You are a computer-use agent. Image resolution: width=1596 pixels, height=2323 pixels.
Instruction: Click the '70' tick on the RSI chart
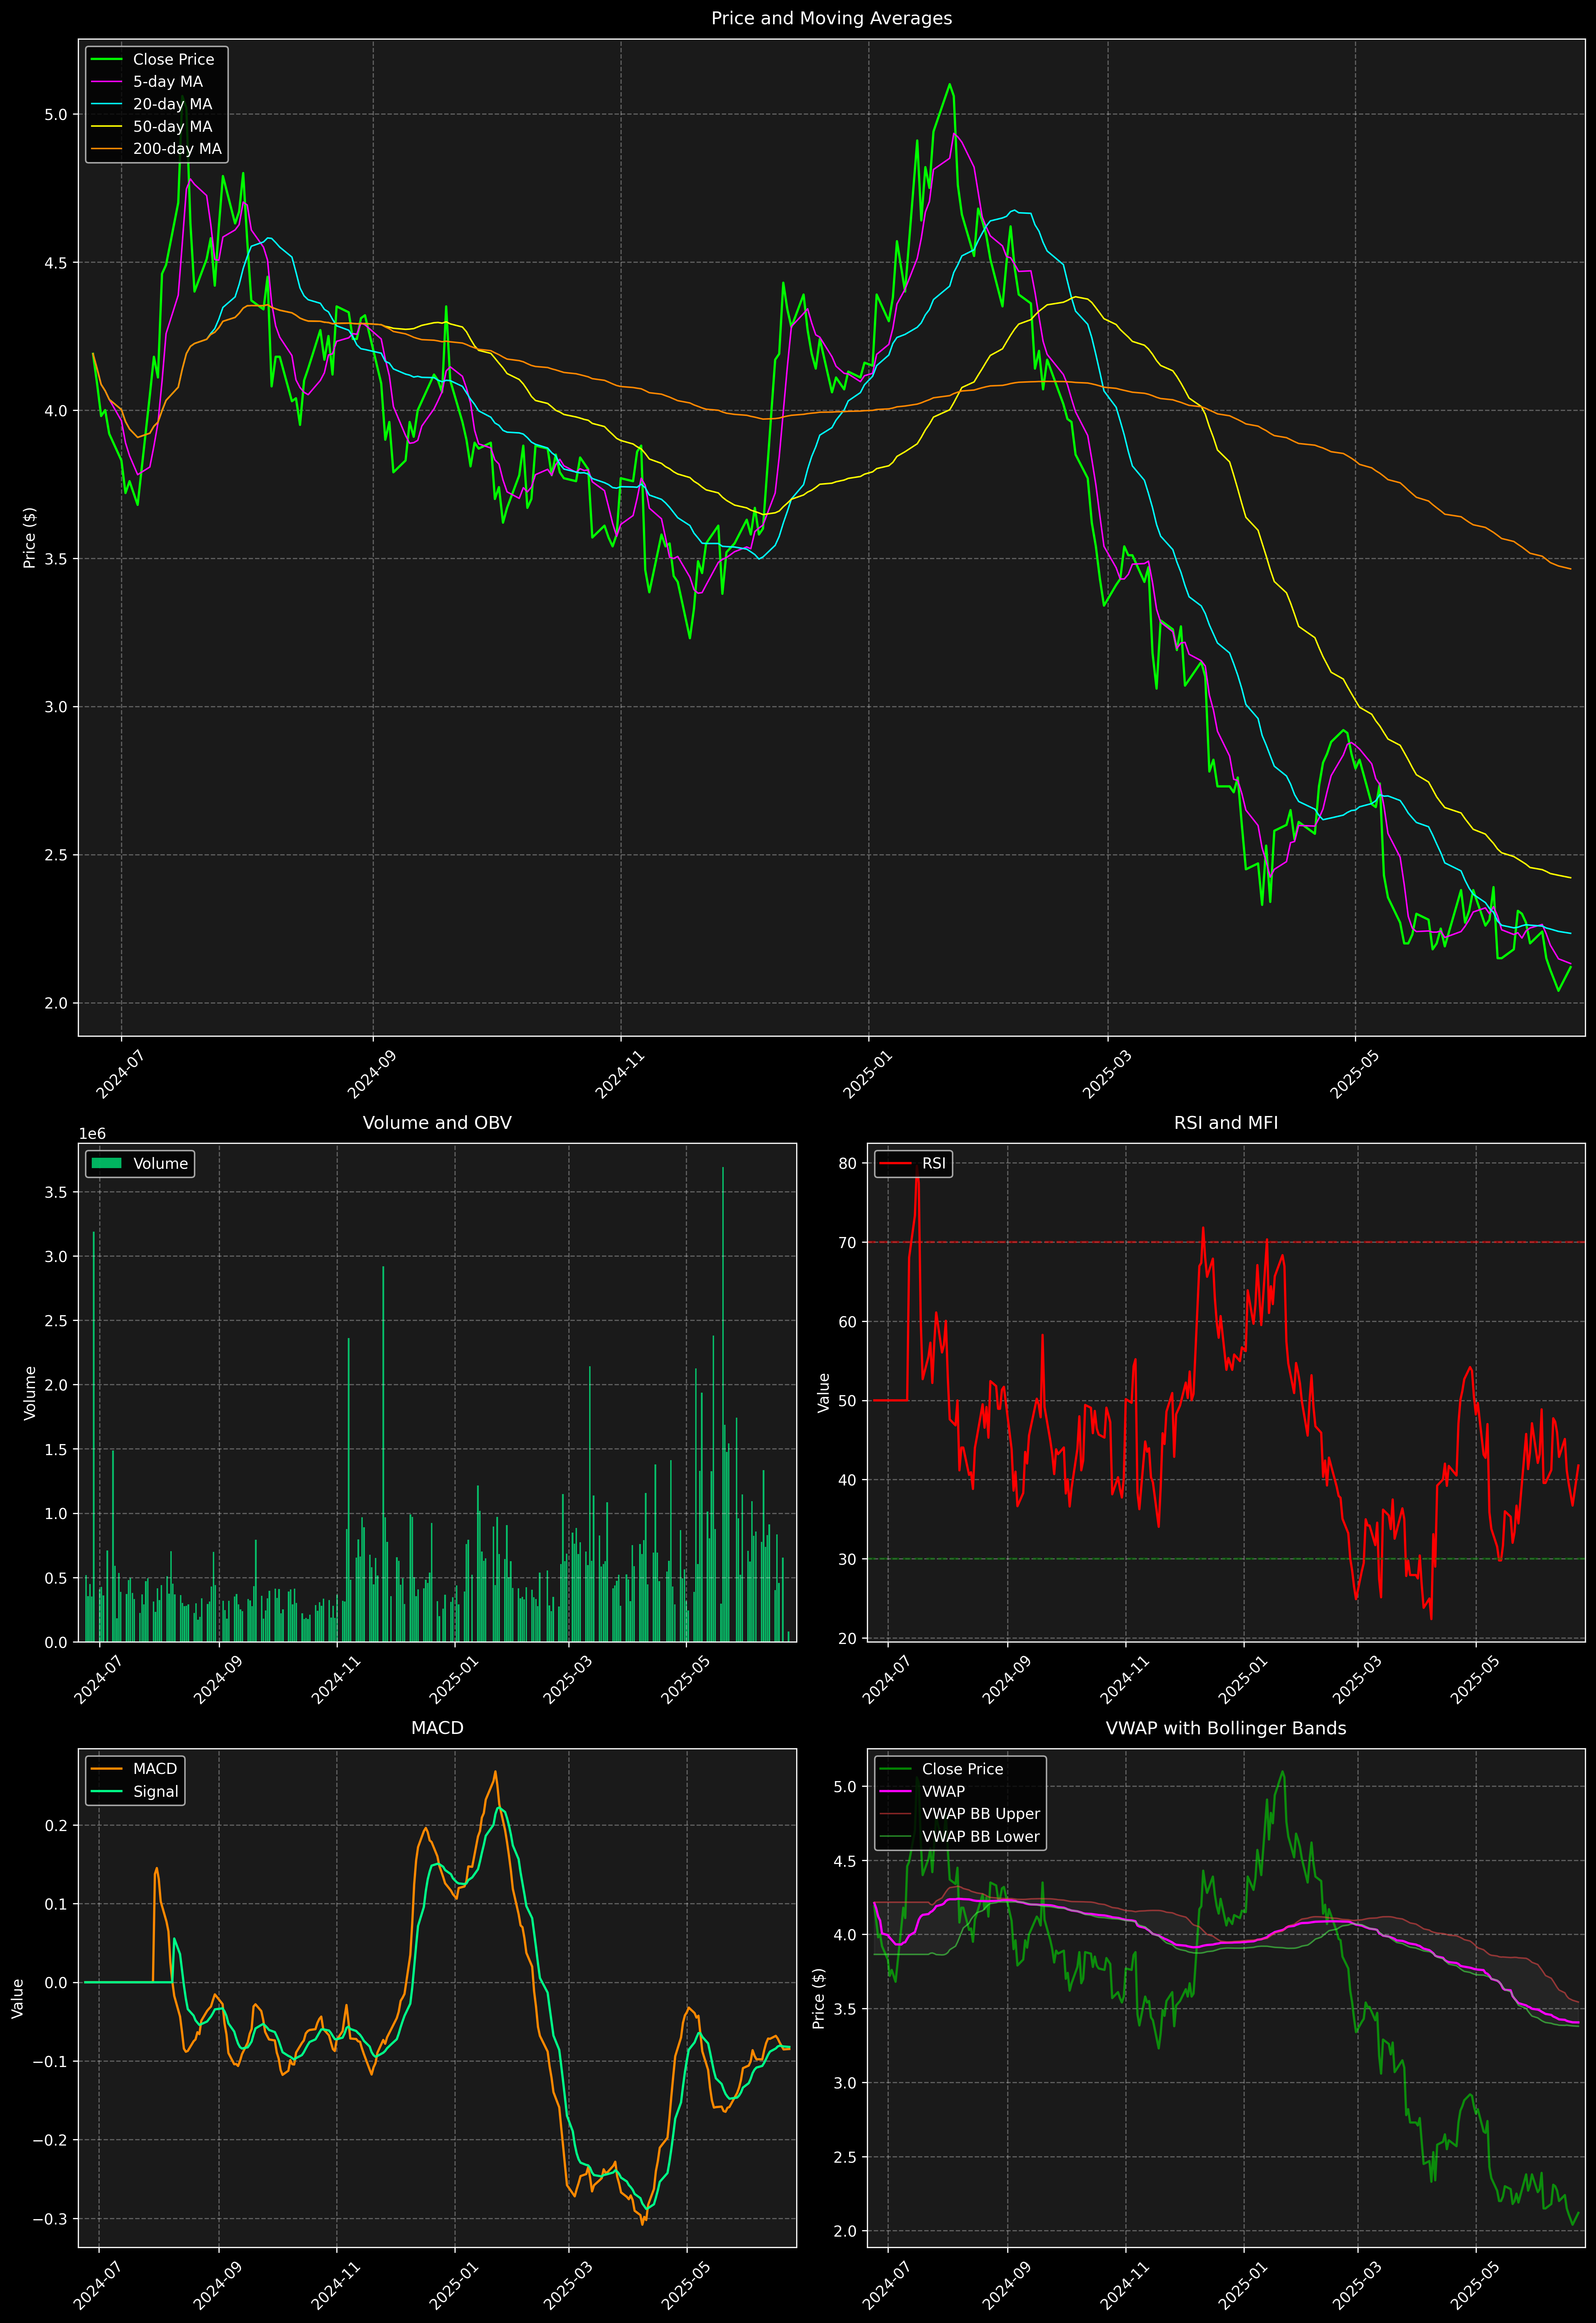(x=848, y=1242)
